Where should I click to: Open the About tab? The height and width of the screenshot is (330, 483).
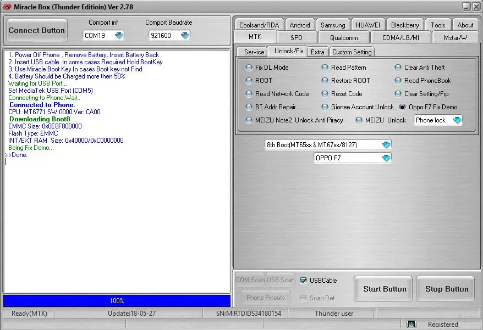coord(465,25)
